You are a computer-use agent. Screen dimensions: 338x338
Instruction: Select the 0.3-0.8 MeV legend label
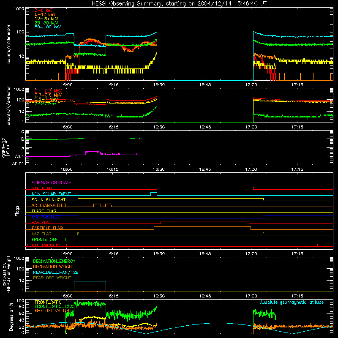[48, 95]
